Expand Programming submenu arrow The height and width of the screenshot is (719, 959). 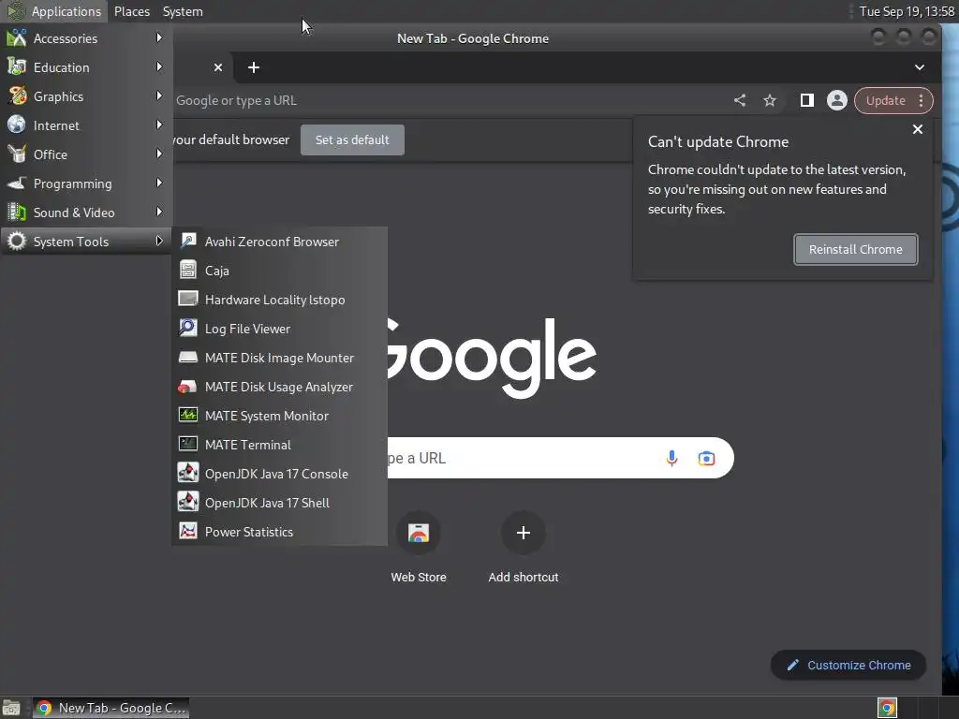click(159, 183)
